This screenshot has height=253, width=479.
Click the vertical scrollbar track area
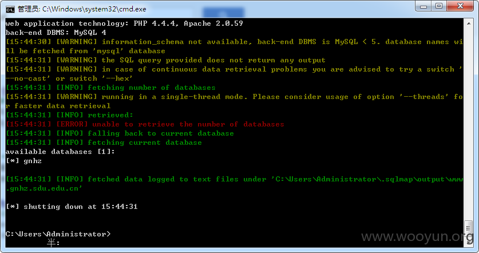[469, 124]
